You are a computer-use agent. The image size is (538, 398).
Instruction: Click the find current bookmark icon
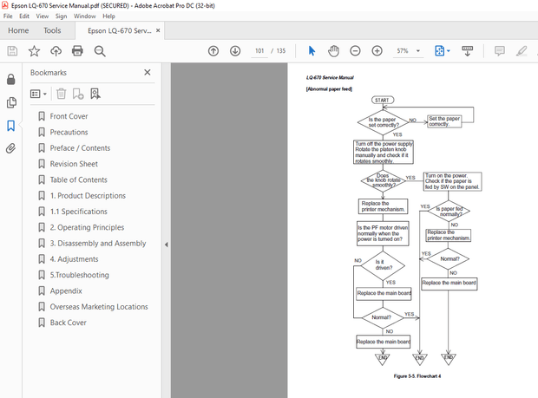tap(95, 94)
